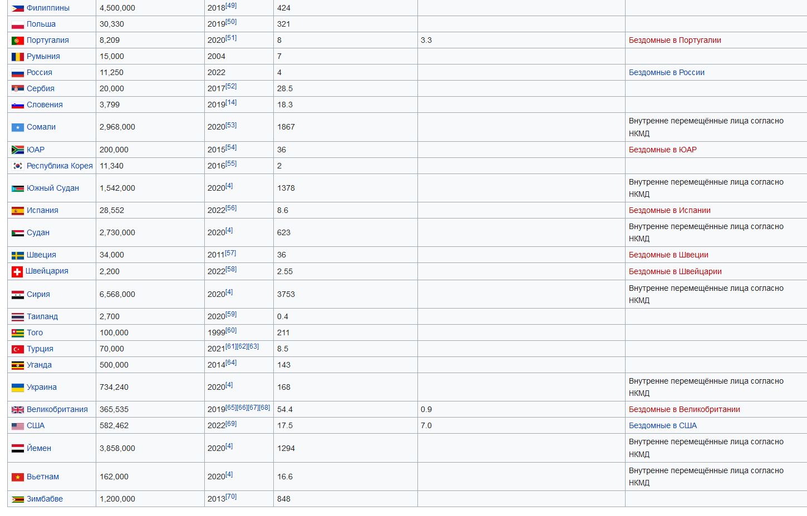Screen dimensions: 807x516
Task: Follow the Румыния link
Action: 43,56
